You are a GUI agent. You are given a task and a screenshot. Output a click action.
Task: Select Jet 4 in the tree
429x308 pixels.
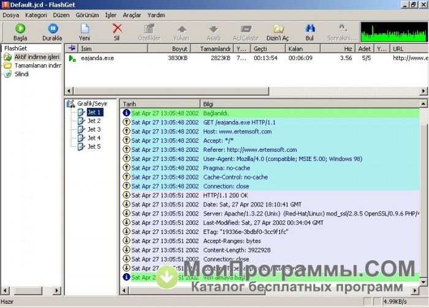pos(94,138)
